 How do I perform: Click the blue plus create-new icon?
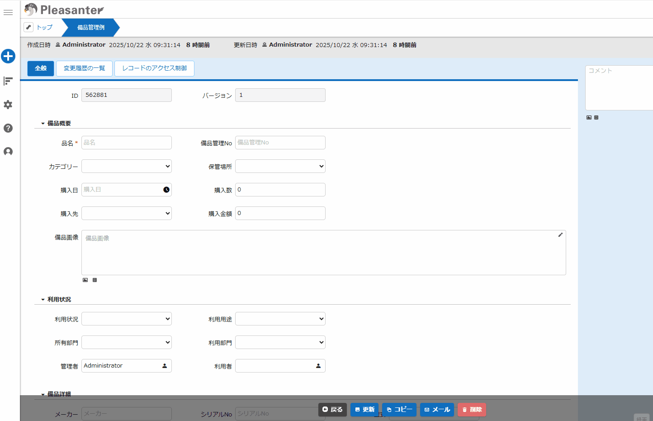click(x=8, y=56)
